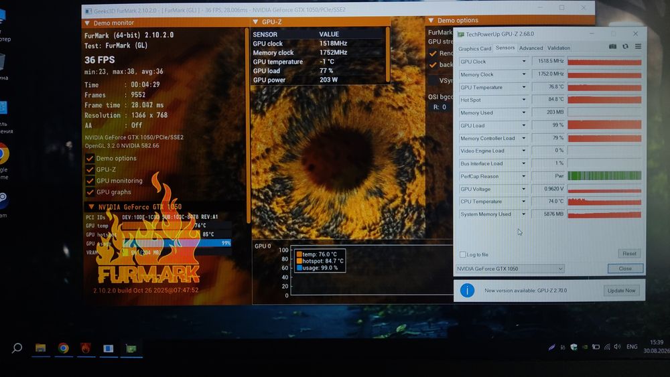
Task: Click the FurMark title bar icon
Action: click(x=88, y=10)
